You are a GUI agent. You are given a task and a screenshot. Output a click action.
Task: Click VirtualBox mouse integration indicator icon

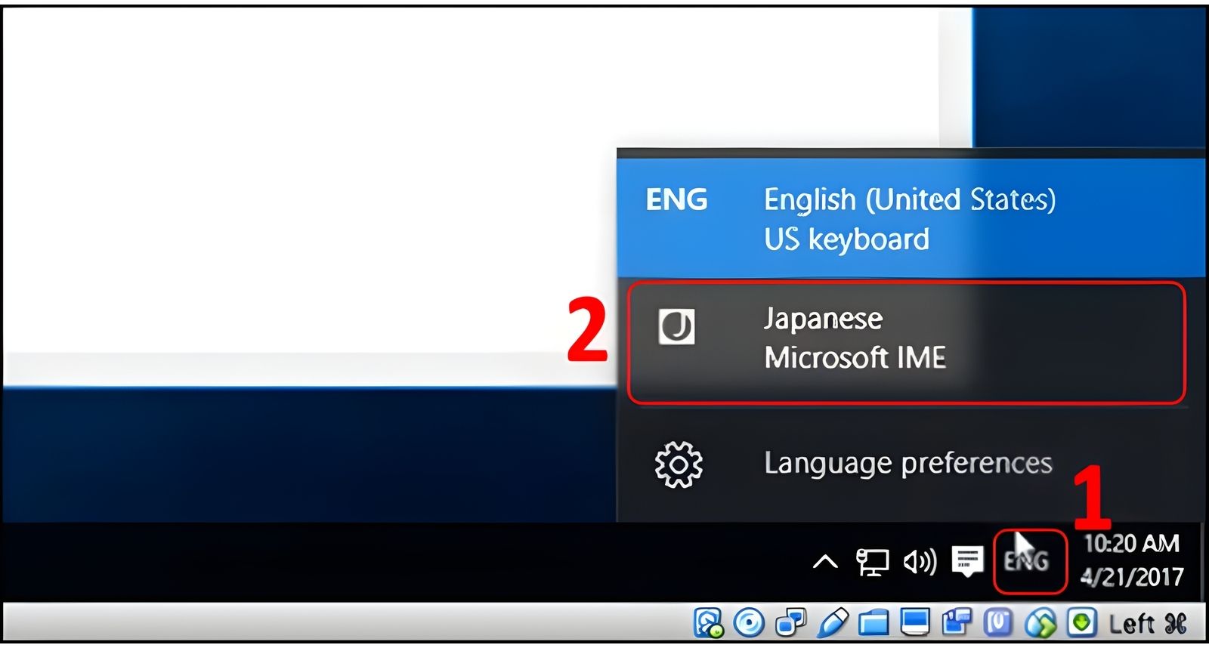[x=1040, y=622]
